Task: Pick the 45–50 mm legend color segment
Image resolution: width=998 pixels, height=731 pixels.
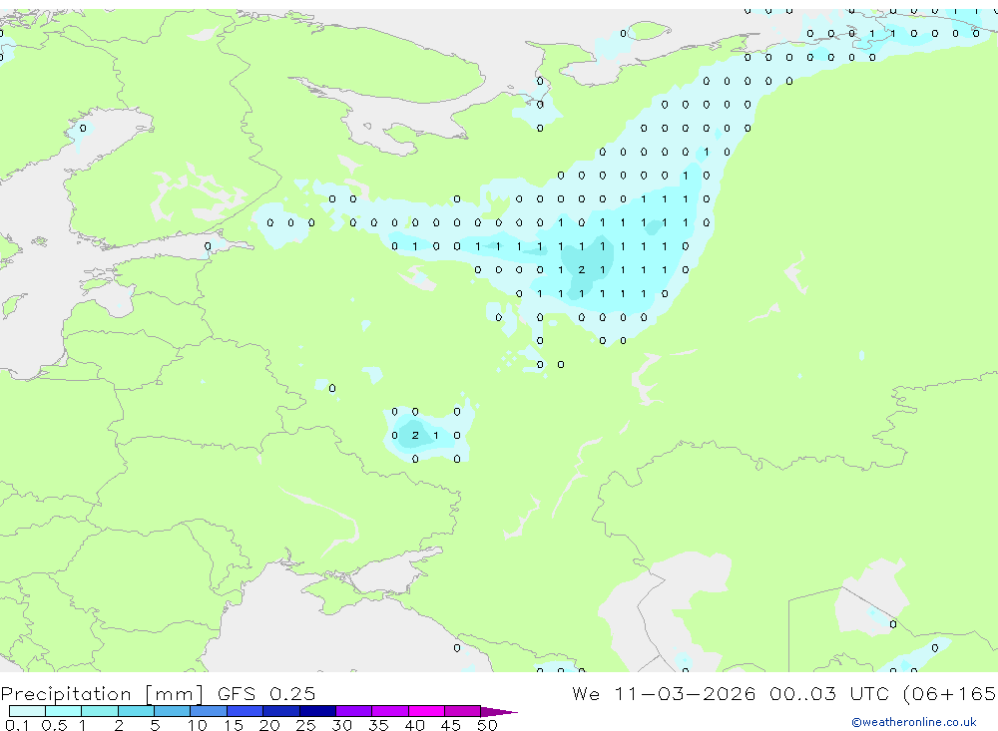Action: point(463,711)
